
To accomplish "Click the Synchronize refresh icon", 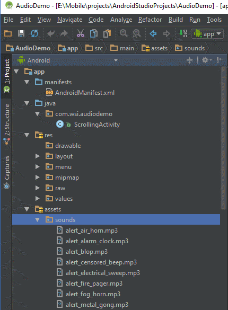I will point(34,33).
